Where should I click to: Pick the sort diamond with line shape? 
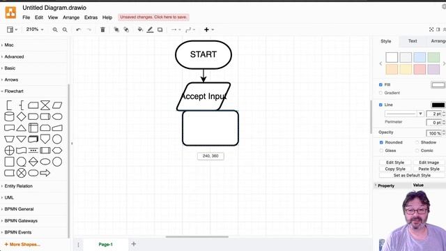coord(33,162)
